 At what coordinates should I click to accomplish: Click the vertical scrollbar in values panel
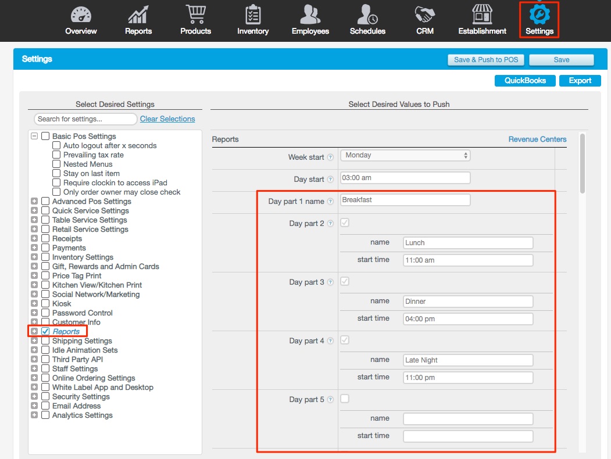tap(582, 163)
